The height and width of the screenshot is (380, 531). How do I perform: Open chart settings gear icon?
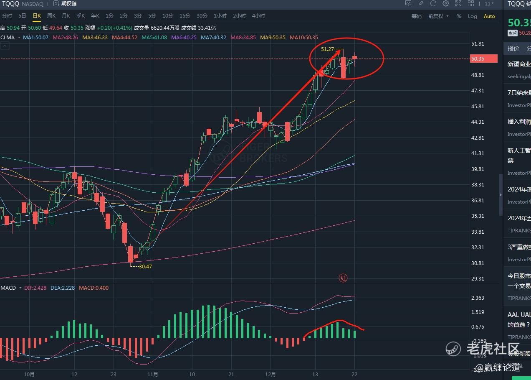click(446, 4)
